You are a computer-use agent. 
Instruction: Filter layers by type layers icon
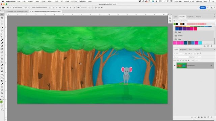point(192,54)
